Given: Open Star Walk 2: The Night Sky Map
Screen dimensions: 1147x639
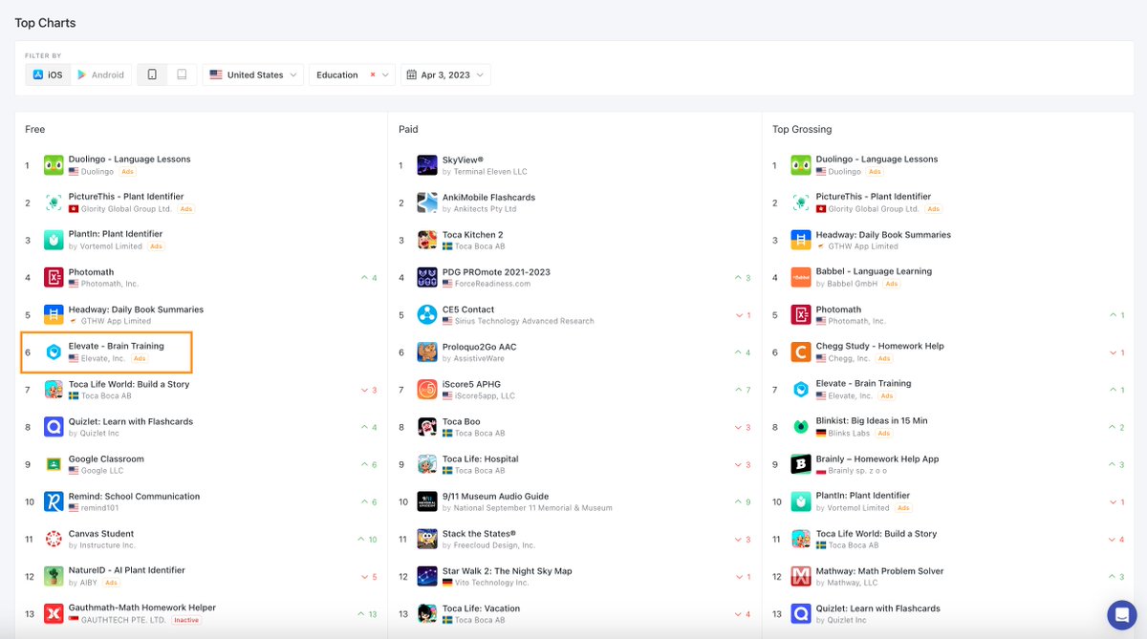Looking at the screenshot, I should point(507,571).
